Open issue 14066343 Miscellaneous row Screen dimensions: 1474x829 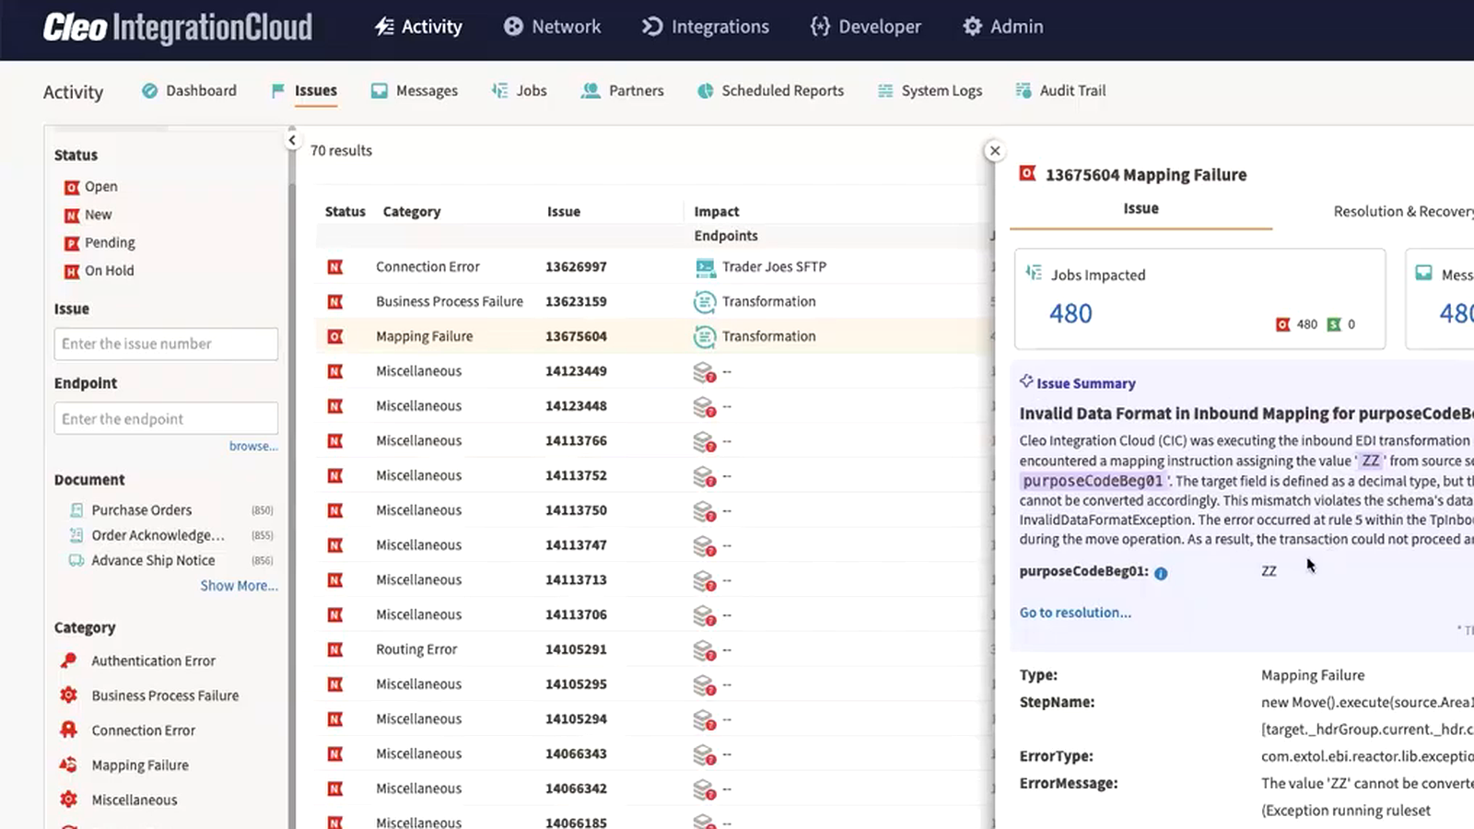(x=654, y=753)
